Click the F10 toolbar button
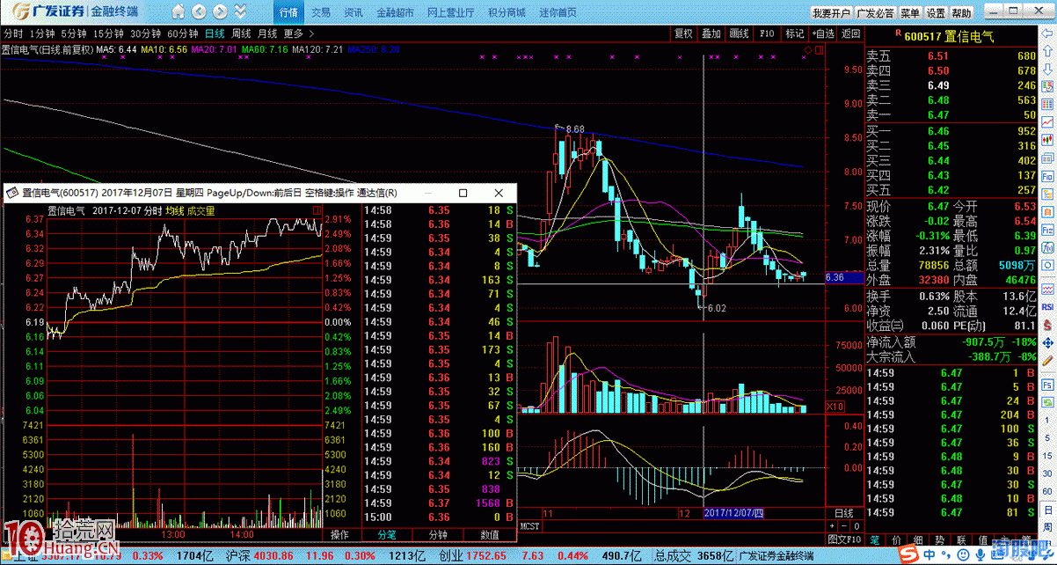The height and width of the screenshot is (565, 1057). (767, 33)
